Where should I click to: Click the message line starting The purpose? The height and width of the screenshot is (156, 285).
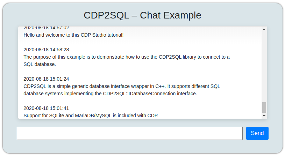[x=127, y=57]
